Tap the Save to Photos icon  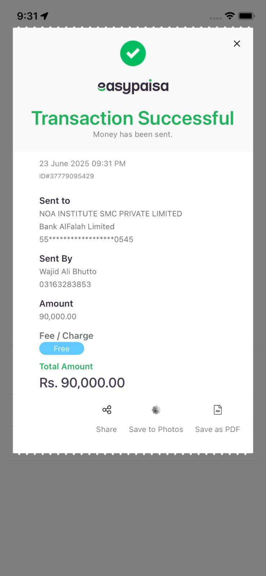156,410
